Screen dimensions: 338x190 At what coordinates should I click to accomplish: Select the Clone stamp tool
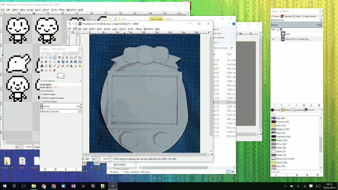76,66
